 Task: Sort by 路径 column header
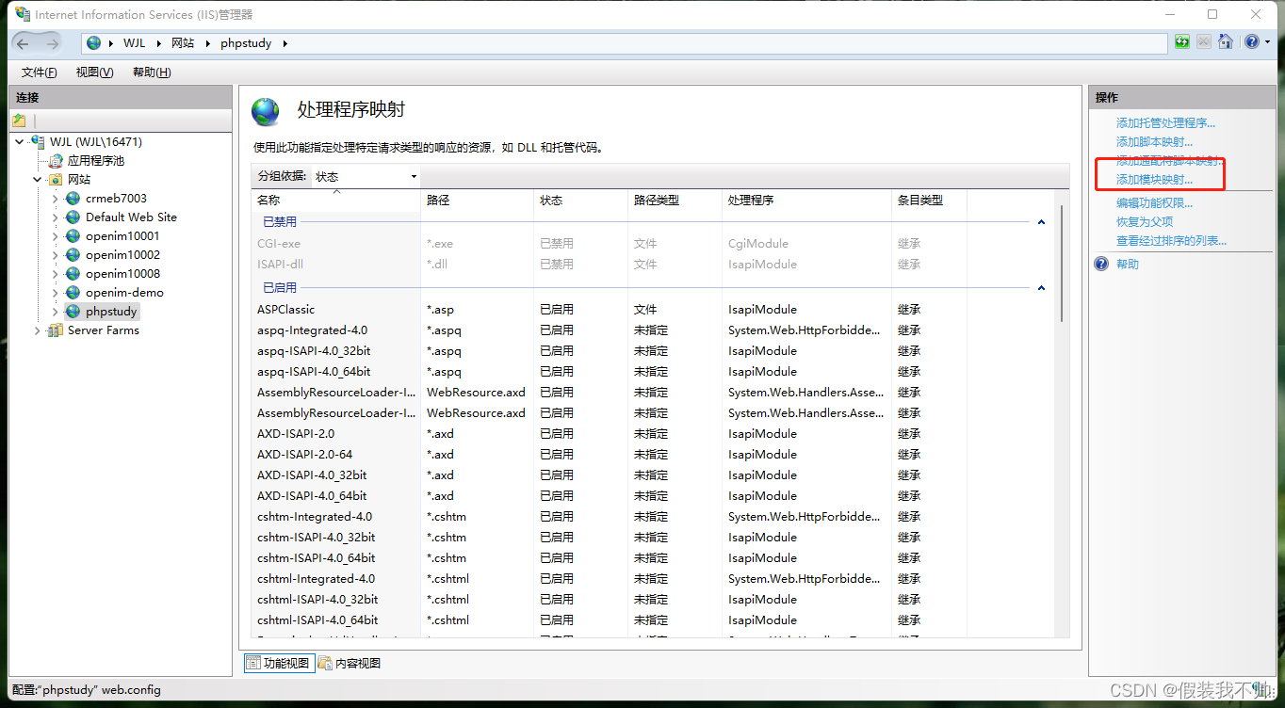(x=478, y=200)
